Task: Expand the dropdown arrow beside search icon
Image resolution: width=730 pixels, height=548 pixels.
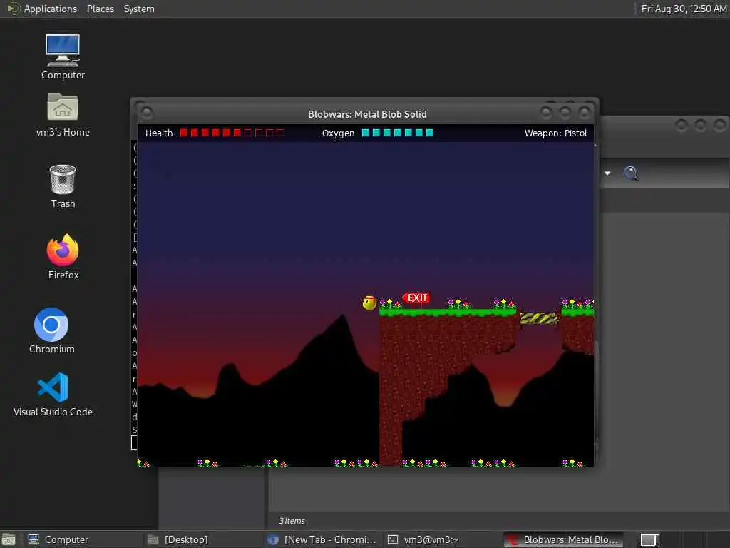Action: pyautogui.click(x=607, y=173)
